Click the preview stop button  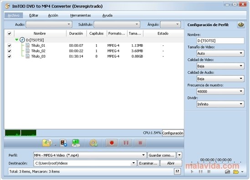pos(209,171)
